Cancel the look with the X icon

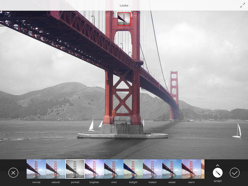tap(13, 173)
